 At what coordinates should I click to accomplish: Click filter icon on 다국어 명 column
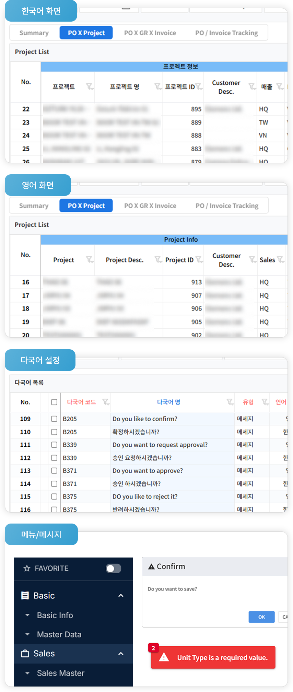click(x=230, y=402)
